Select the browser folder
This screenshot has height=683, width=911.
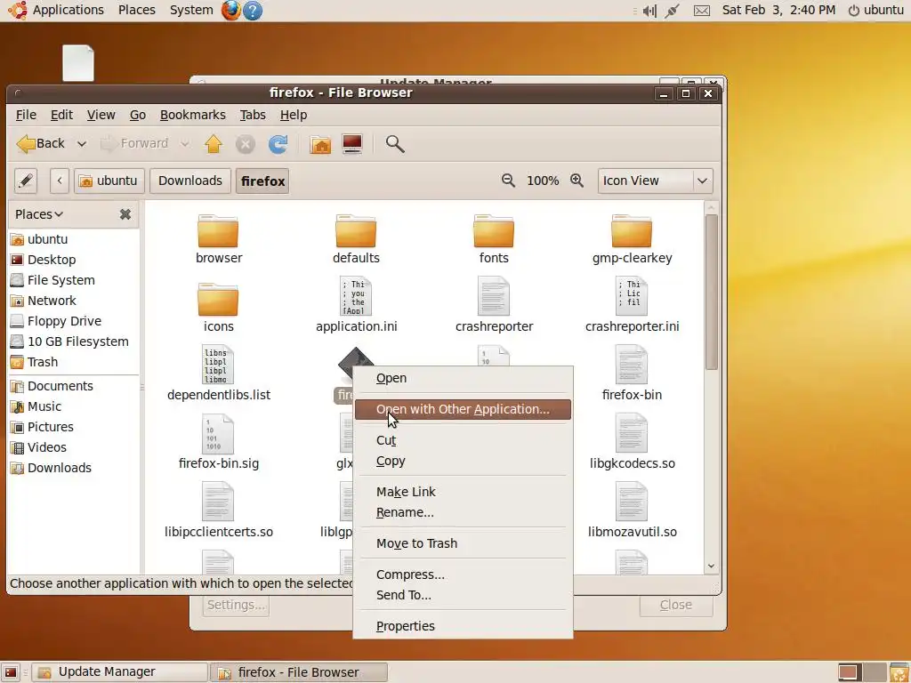coord(219,239)
